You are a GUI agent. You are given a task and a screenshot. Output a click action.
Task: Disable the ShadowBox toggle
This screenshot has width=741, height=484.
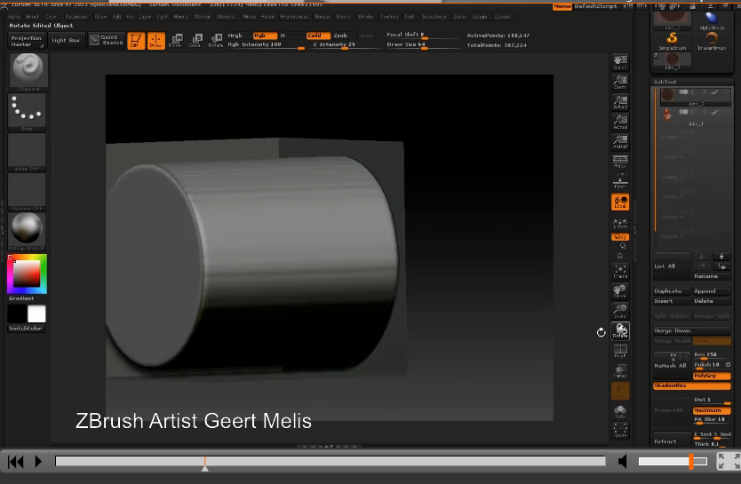coord(691,386)
